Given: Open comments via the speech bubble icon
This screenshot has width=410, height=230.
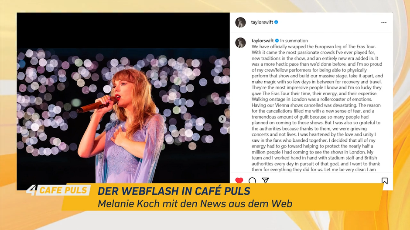Looking at the screenshot, I should pos(253,180).
